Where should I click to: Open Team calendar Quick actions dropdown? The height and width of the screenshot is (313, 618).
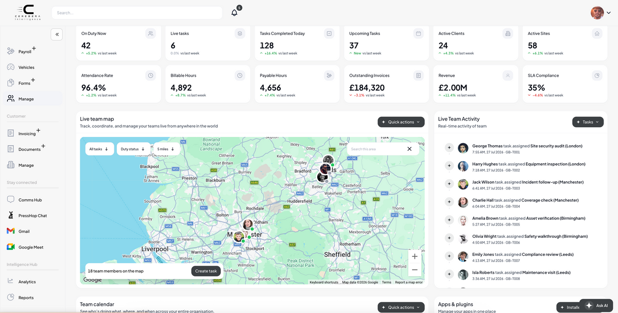(x=401, y=307)
